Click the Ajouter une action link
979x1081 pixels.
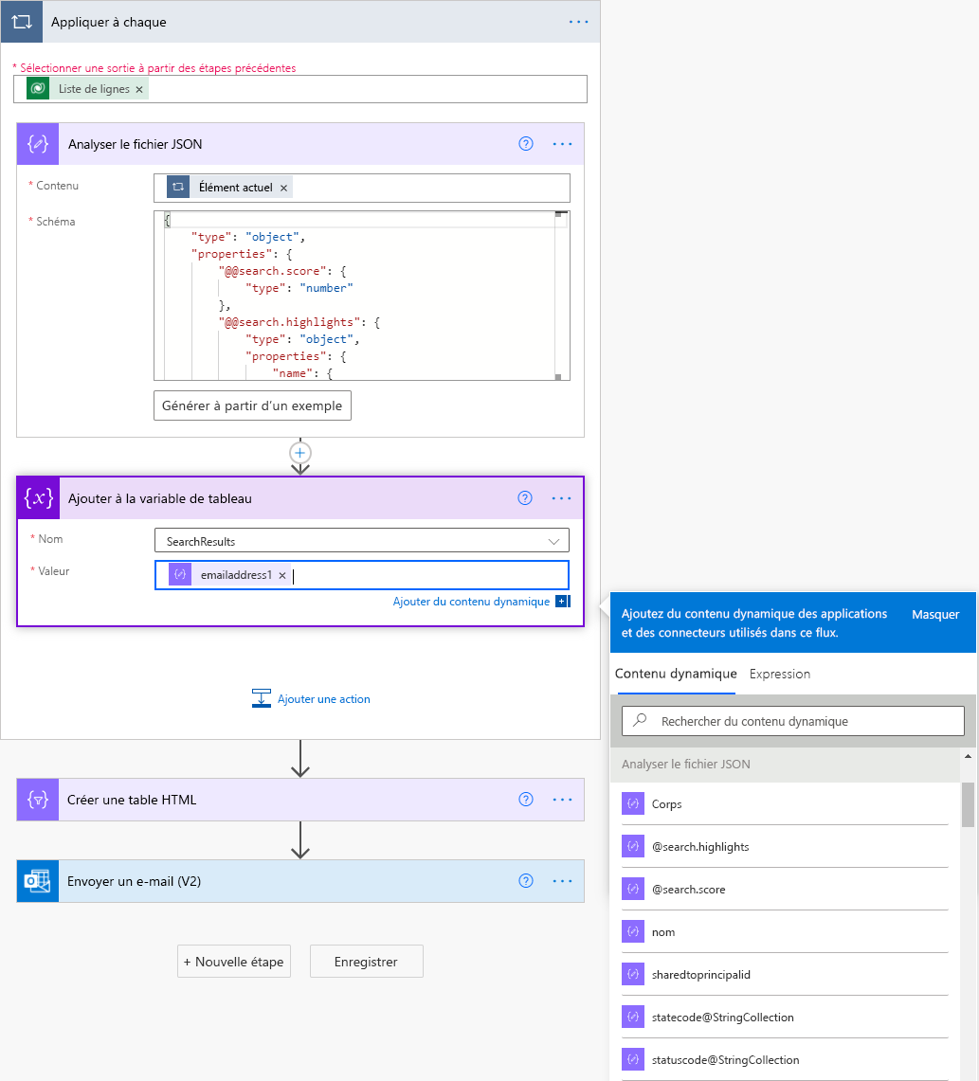(323, 699)
